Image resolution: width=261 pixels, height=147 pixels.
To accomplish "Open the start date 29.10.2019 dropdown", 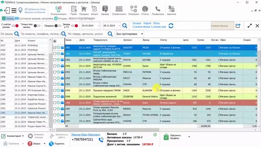I will pyautogui.click(x=98, y=26).
